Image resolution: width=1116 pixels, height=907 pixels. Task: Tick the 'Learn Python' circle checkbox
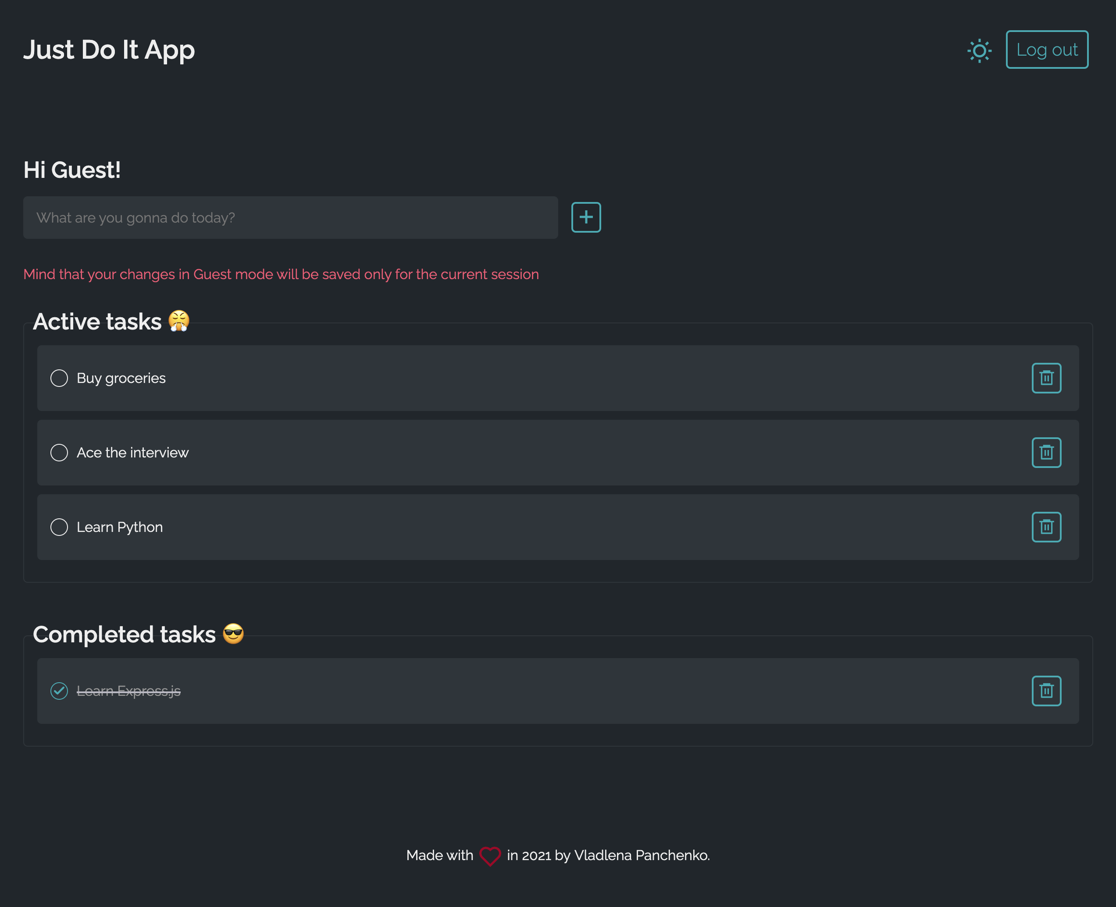point(59,527)
